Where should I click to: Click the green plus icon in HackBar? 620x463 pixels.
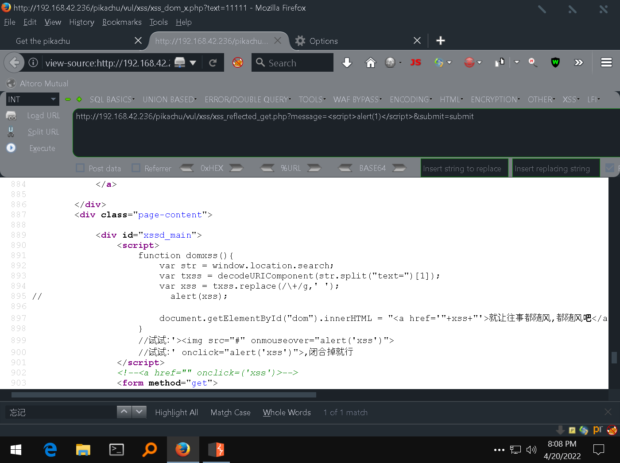(79, 99)
